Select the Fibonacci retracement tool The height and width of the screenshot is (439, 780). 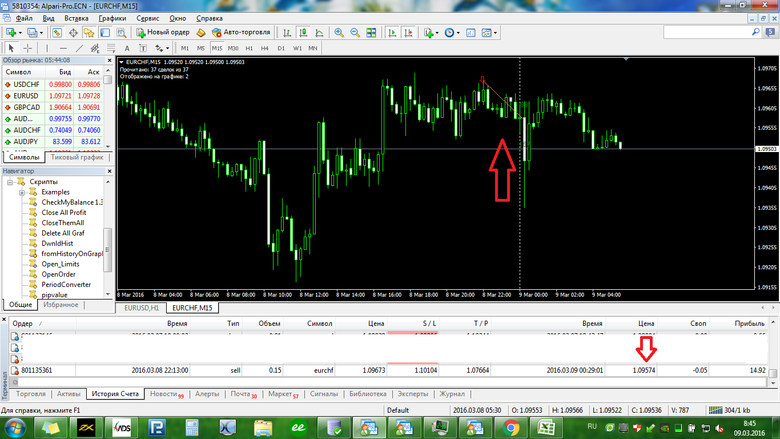111,48
